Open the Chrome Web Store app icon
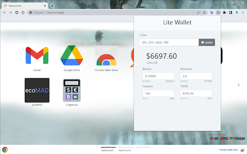The width and height of the screenshot is (247, 154). [x=106, y=55]
